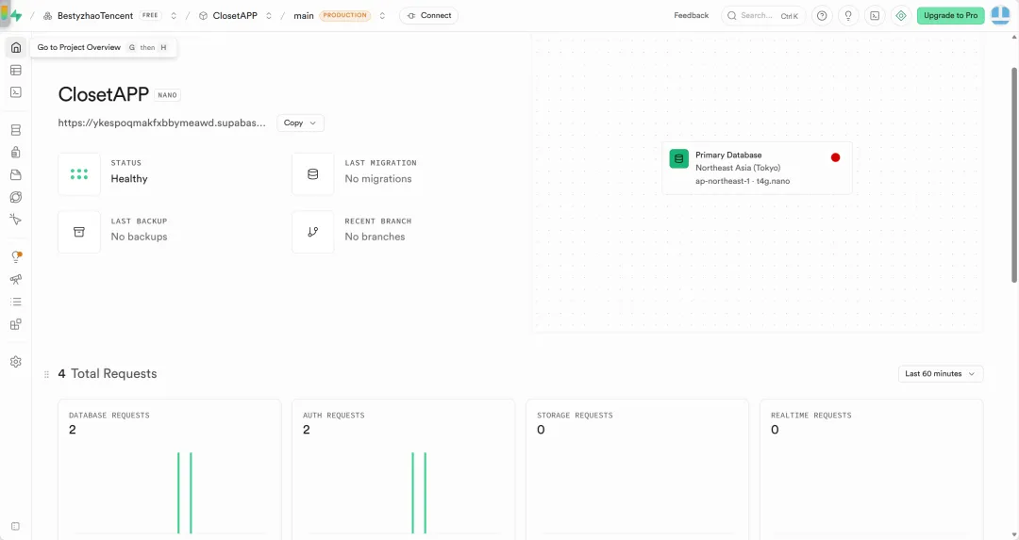Screen dimensions: 1019x540
Task: Open the user avatar menu
Action: pos(1000,16)
